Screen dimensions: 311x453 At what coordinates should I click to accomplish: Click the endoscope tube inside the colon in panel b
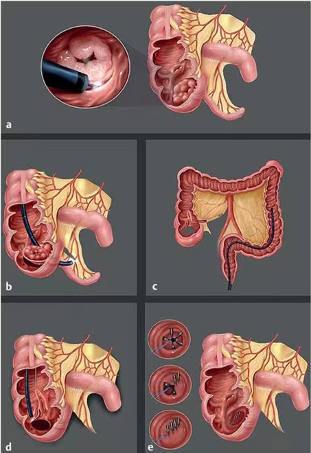[x=29, y=224]
